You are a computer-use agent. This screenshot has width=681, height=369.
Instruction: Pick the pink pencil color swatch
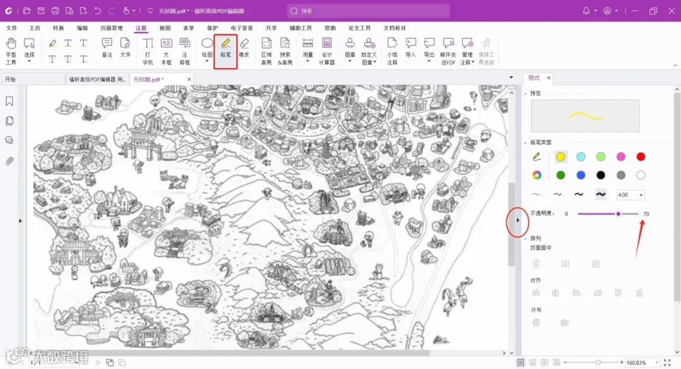point(621,157)
